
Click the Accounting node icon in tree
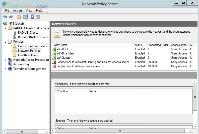(x=10, y=64)
